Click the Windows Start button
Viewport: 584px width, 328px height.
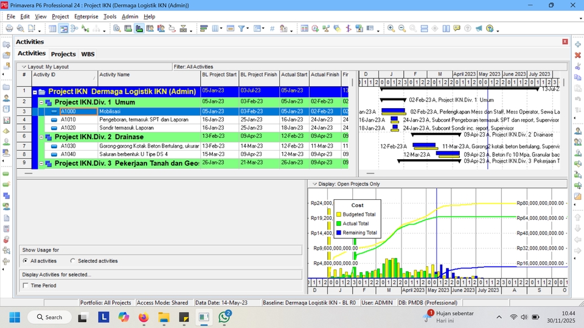15,317
